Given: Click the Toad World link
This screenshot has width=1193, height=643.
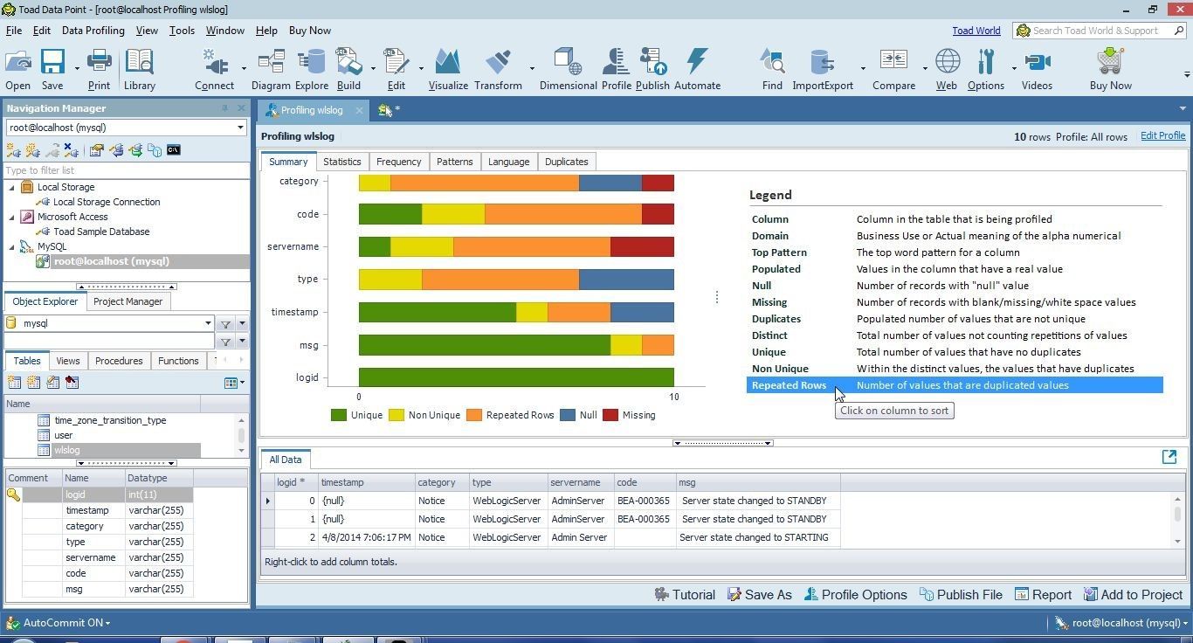Looking at the screenshot, I should point(976,31).
